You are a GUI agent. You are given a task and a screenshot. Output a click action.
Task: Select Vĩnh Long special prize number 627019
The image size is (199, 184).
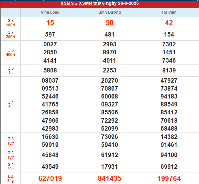point(50,178)
